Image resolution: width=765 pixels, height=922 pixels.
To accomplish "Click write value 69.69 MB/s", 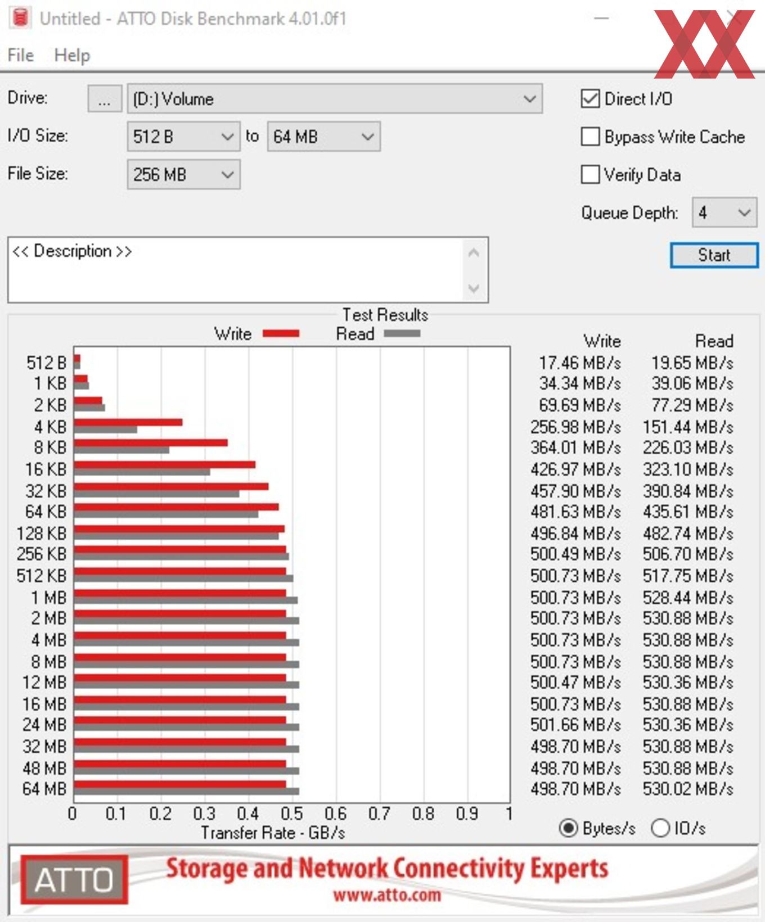I will tap(580, 405).
